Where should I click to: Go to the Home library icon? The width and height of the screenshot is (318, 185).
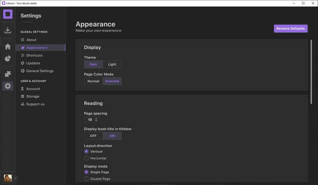pos(7,46)
